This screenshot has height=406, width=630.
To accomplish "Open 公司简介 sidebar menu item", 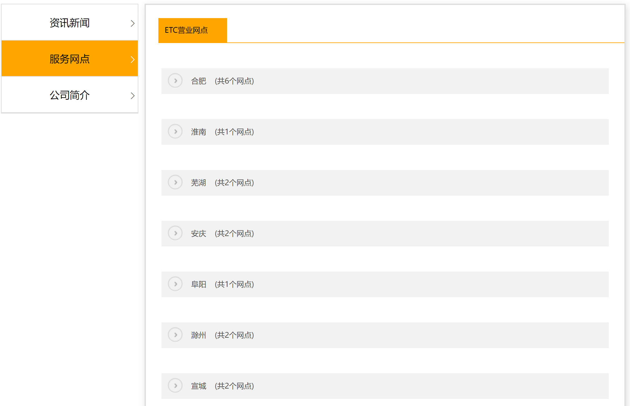I will point(69,95).
